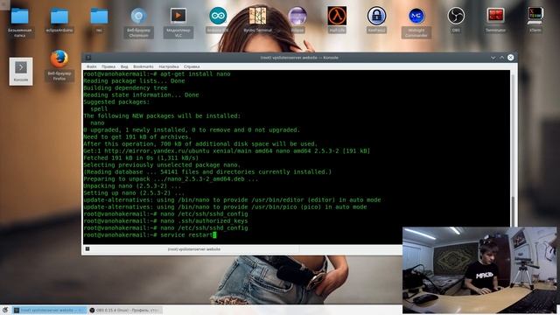This screenshot has height=315, width=560.
Task: Switch to the OBS task in the taskbar
Action: tap(124, 310)
